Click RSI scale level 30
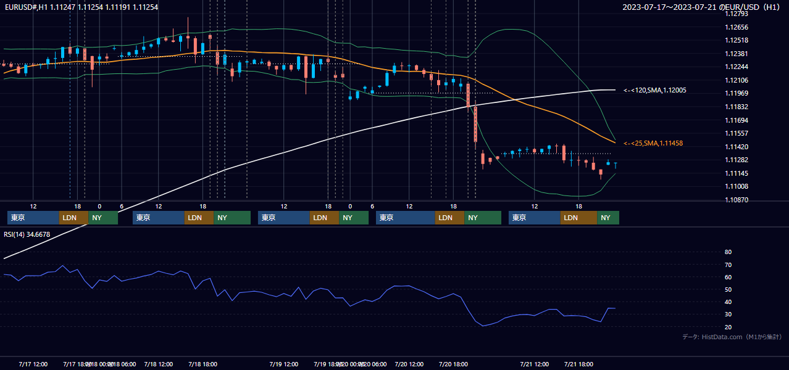This screenshot has width=789, height=370. 728,314
